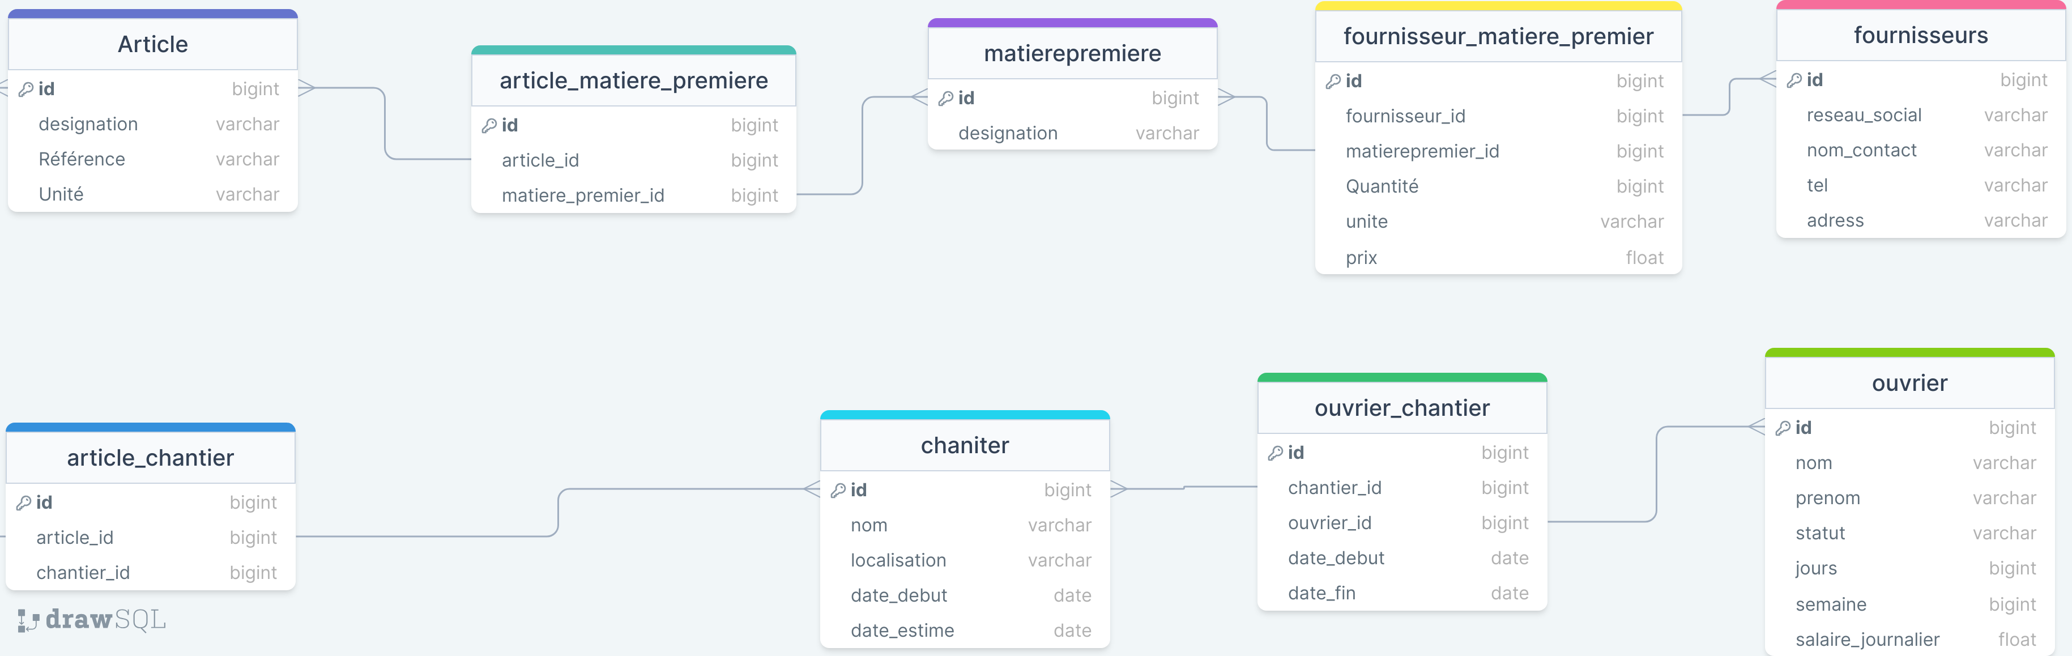Click the key icon in chaniter table
Screen dimensions: 2072x656
coord(838,490)
